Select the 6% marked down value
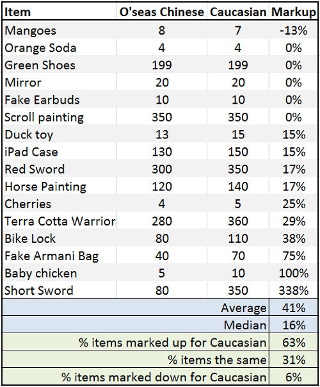Image resolution: width=320 pixels, height=387 pixels. 293,377
